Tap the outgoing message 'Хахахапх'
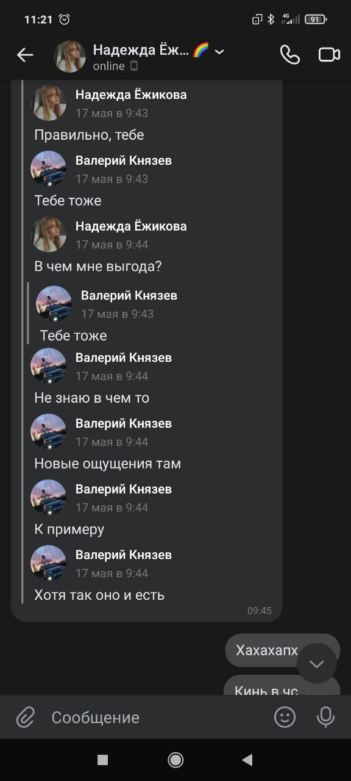Screen dimensions: 351x781 coord(267,650)
